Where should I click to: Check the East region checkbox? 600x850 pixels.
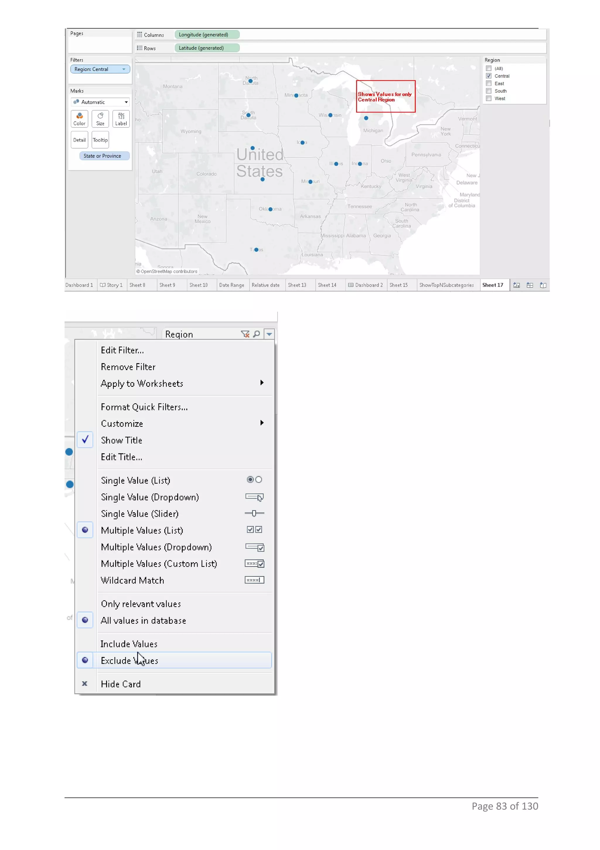tap(489, 83)
